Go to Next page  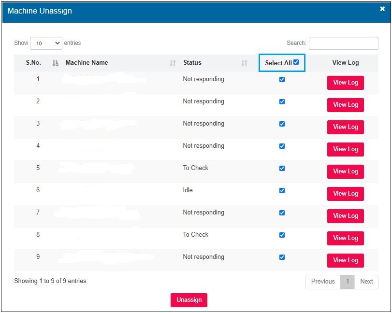coord(366,282)
